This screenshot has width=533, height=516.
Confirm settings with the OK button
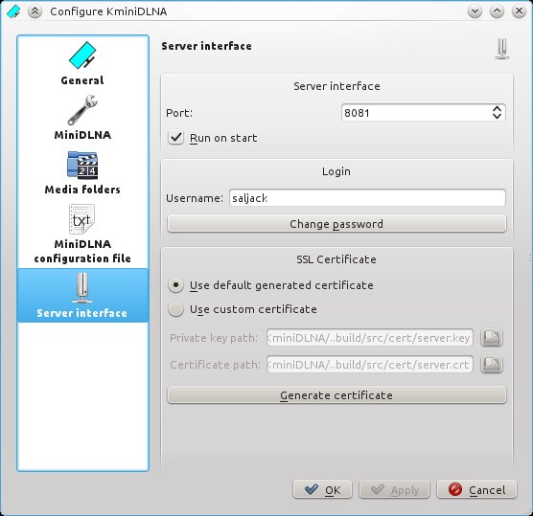pyautogui.click(x=323, y=489)
